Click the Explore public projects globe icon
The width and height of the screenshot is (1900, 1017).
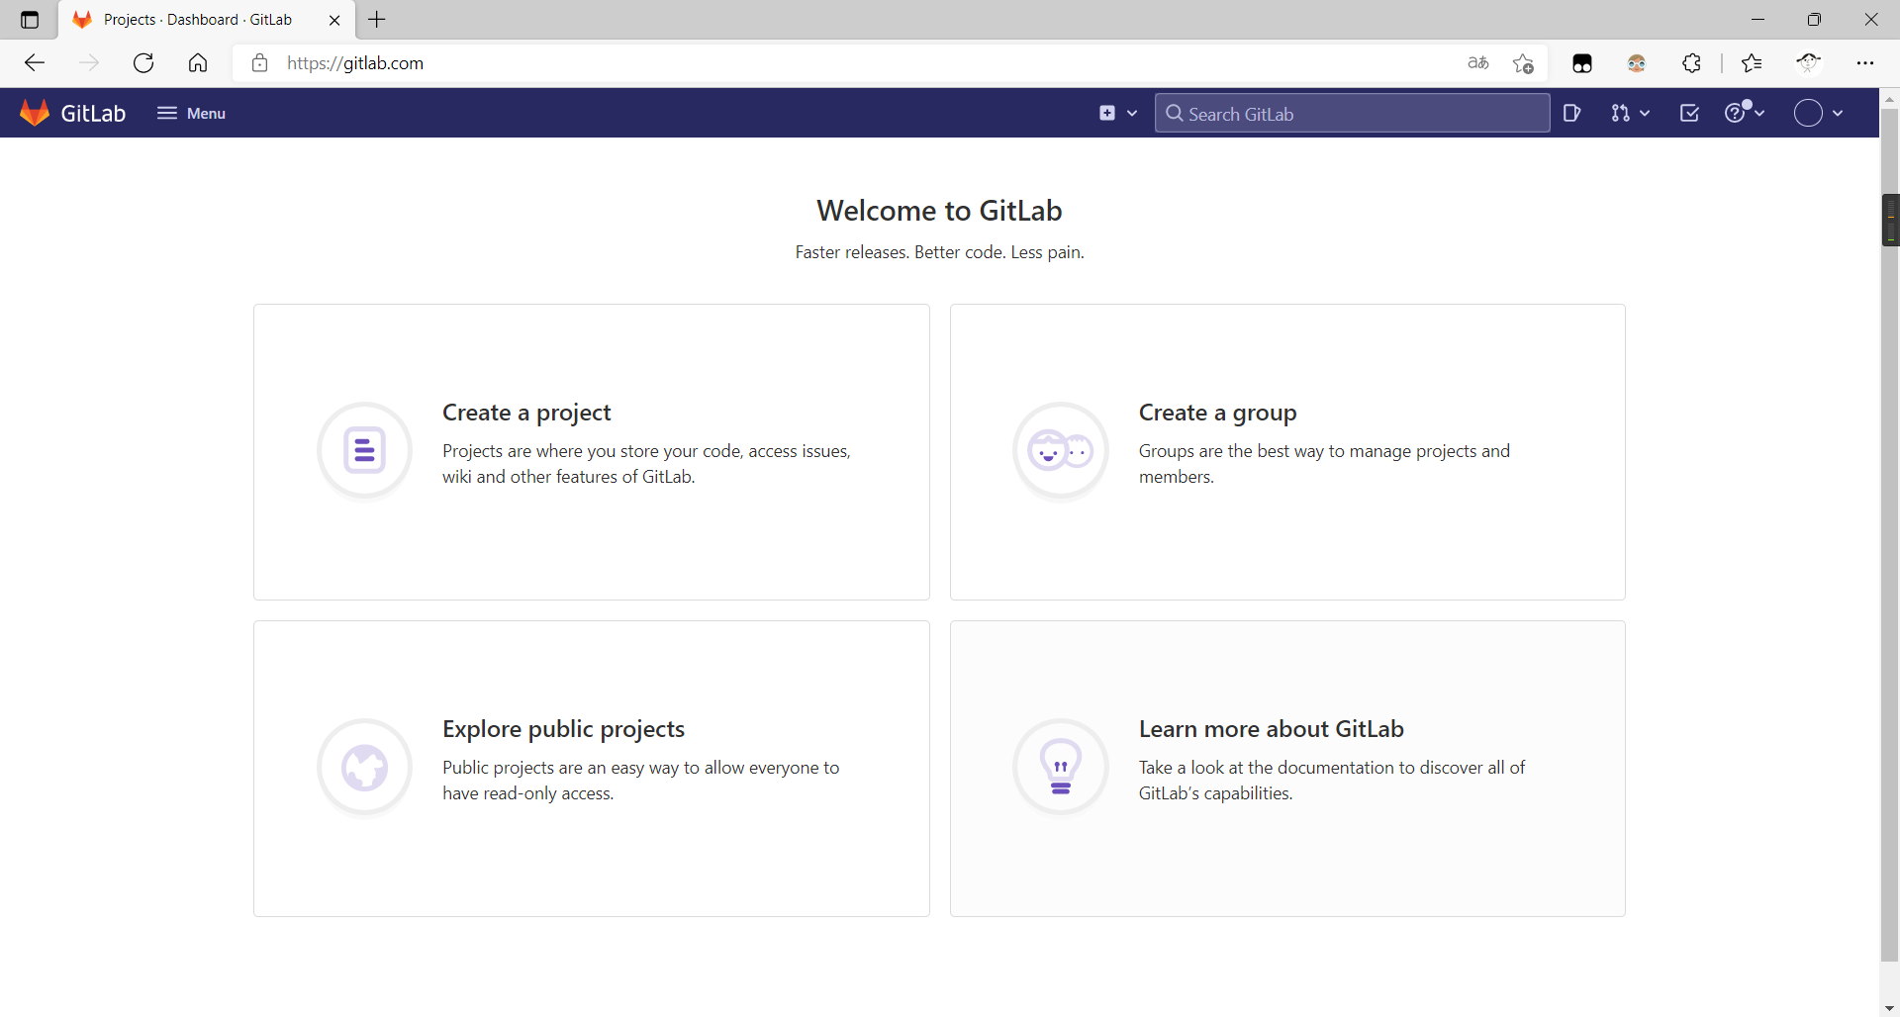[x=364, y=768]
